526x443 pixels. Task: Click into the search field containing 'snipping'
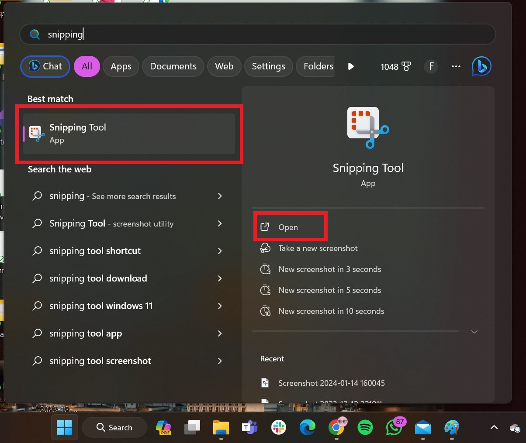pos(258,34)
